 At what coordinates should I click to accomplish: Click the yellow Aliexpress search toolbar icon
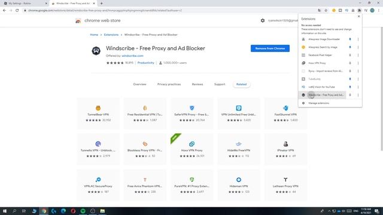[x=334, y=11]
